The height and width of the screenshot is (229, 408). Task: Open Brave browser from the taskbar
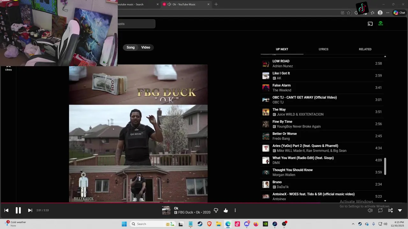click(x=209, y=224)
